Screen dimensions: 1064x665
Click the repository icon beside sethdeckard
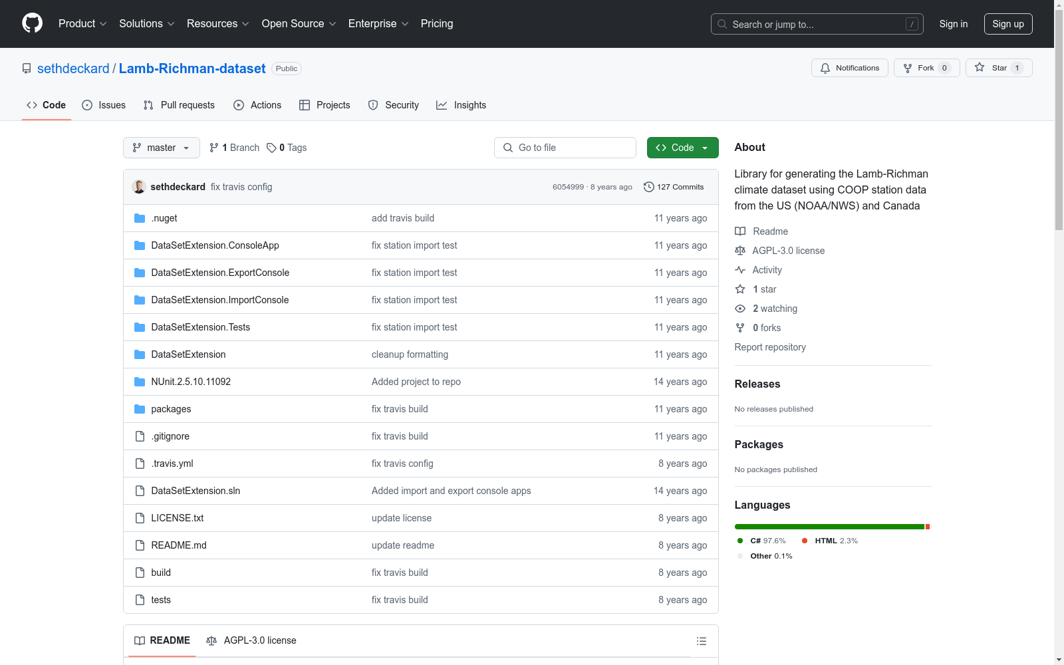(x=27, y=68)
